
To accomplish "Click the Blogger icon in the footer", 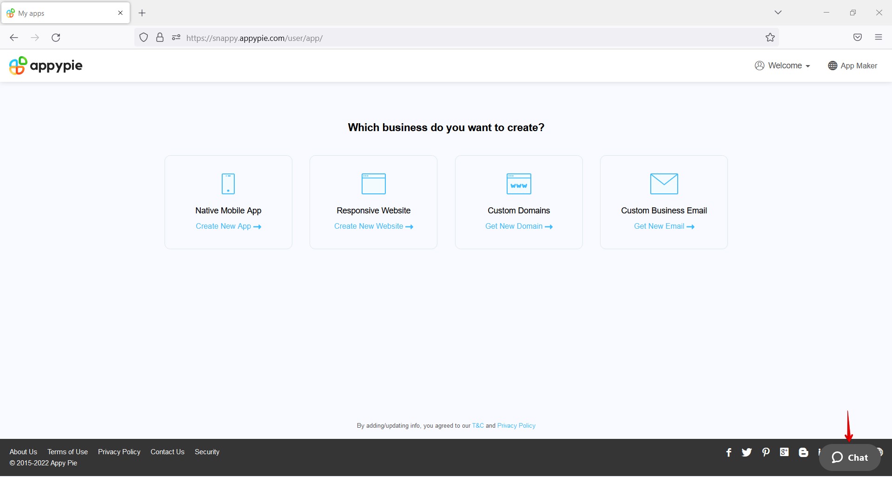I will pyautogui.click(x=804, y=452).
